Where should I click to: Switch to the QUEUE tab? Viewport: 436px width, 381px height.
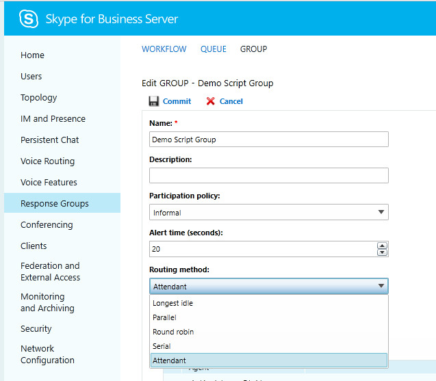(214, 49)
